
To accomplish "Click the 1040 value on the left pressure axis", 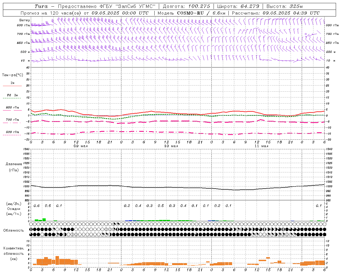I will coord(26,149).
